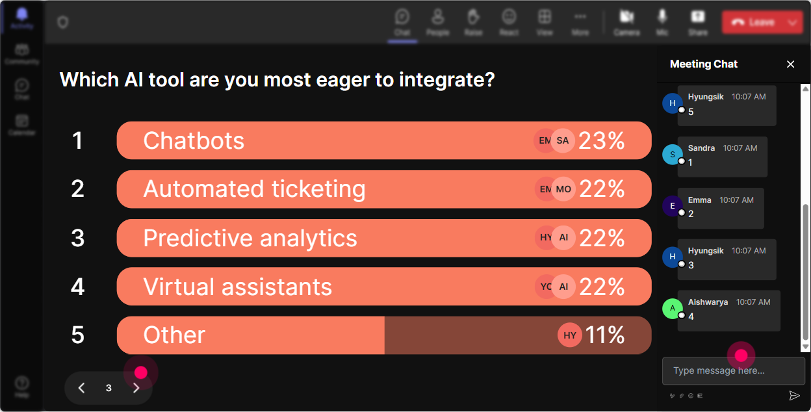Toggle the Camera on or off
The image size is (811, 412).
(x=626, y=21)
